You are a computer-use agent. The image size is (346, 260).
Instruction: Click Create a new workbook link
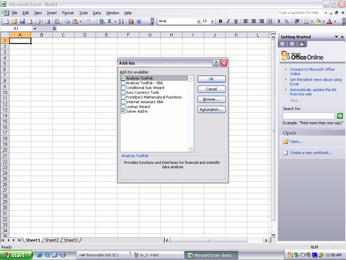pos(311,153)
